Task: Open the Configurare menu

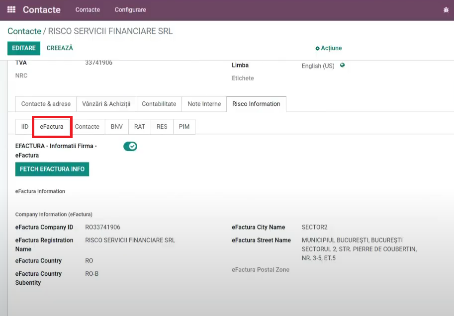Action: [130, 10]
